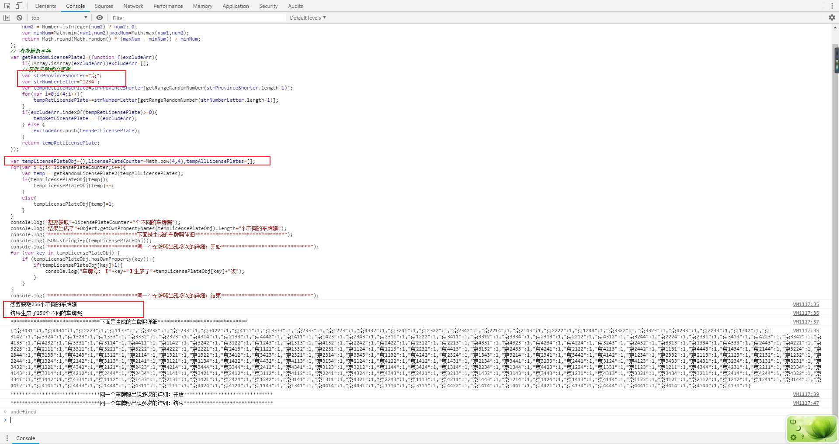Click code line 'return tempRetLicensePlate;'
839x444 pixels.
pos(61,143)
